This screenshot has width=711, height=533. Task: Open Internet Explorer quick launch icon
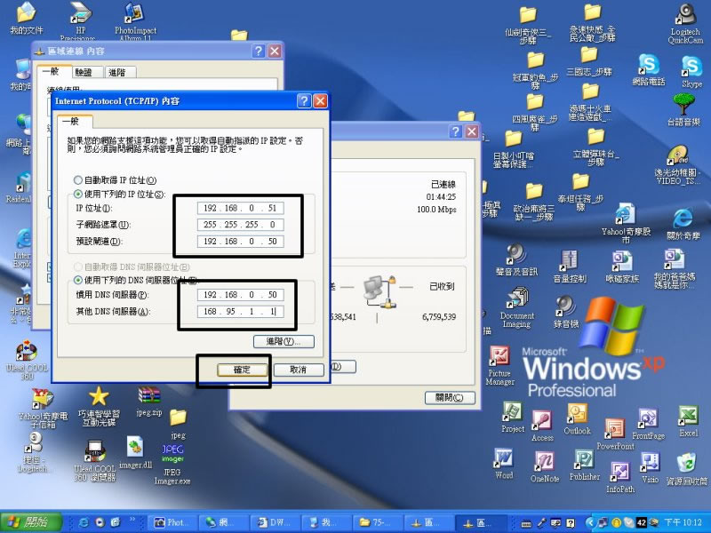pyautogui.click(x=84, y=522)
